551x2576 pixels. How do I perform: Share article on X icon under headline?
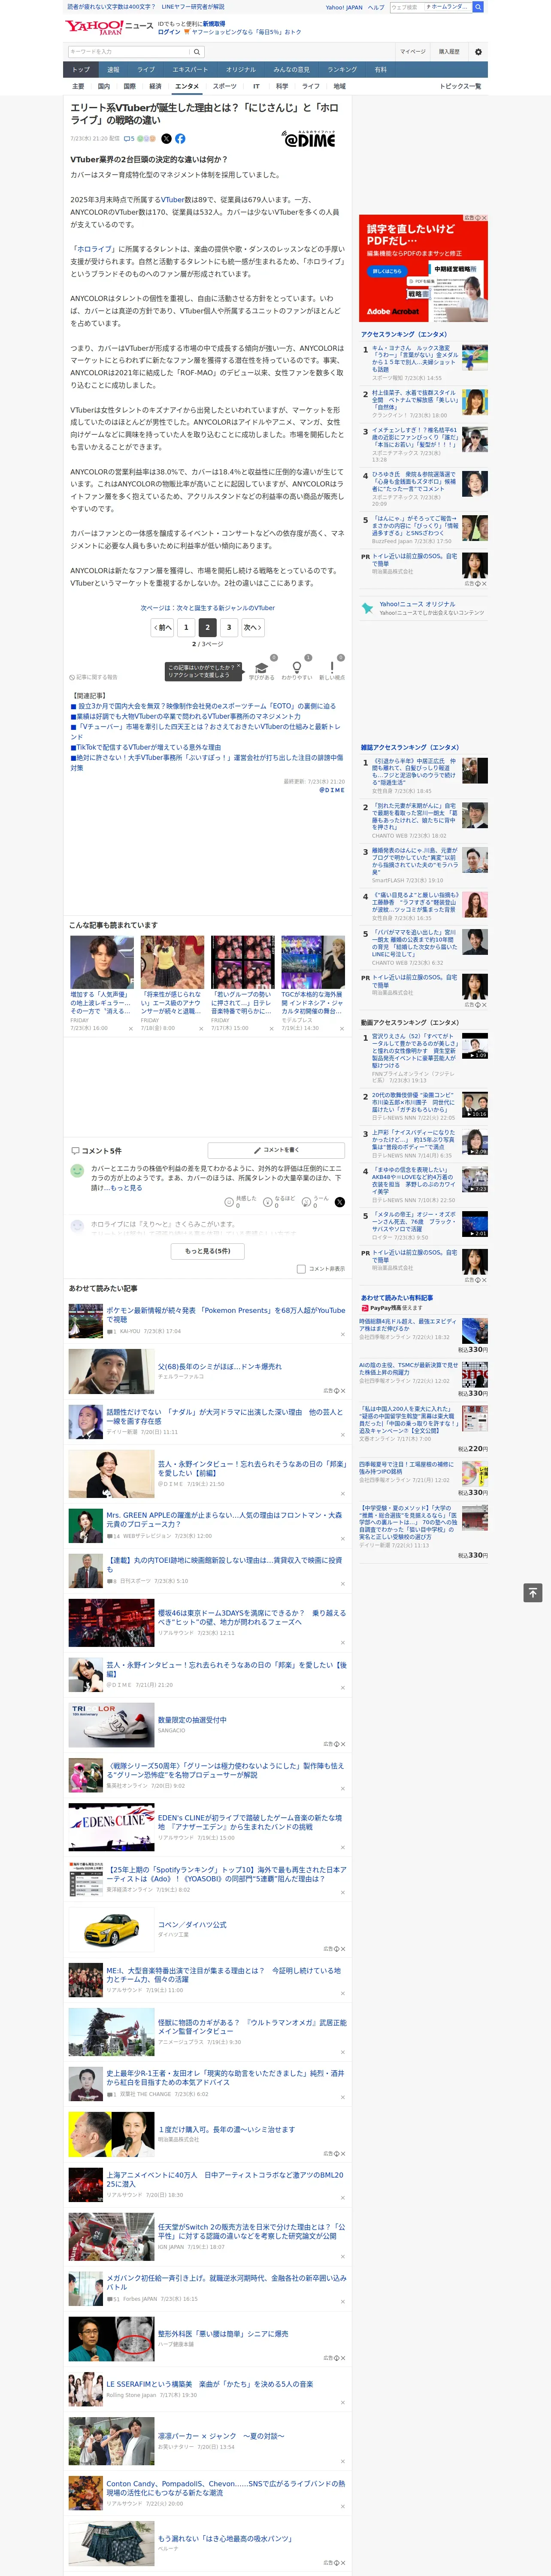pyautogui.click(x=166, y=139)
